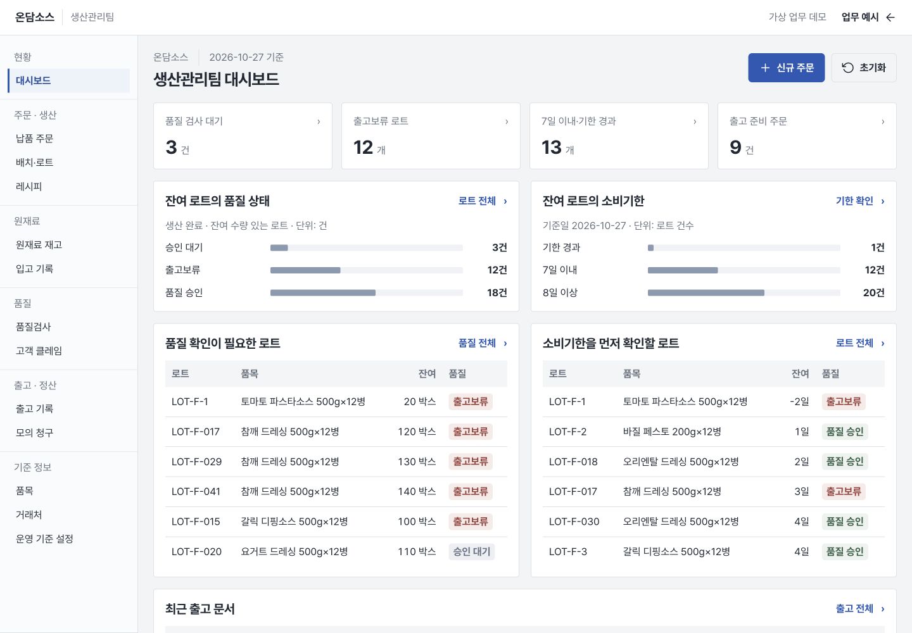Click the 2026-10-27 기준 date label

[246, 58]
